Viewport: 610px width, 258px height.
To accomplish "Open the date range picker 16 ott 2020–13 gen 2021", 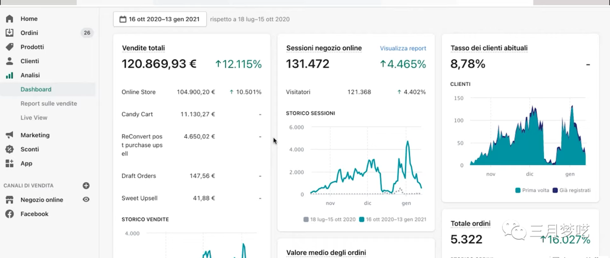I will point(159,19).
